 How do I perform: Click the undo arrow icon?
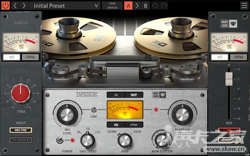tap(155, 6)
